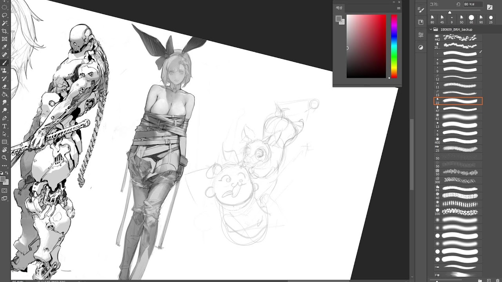
Task: Select the Rectangle shape tool
Action: click(x=5, y=142)
